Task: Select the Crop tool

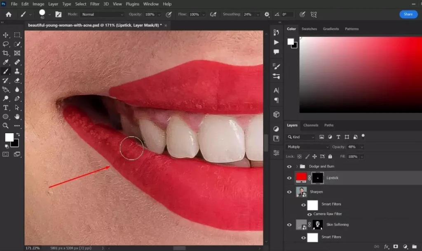Action: coord(6,53)
